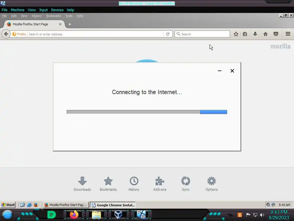
Task: Open VirtualBox Devices menu
Action: point(57,10)
